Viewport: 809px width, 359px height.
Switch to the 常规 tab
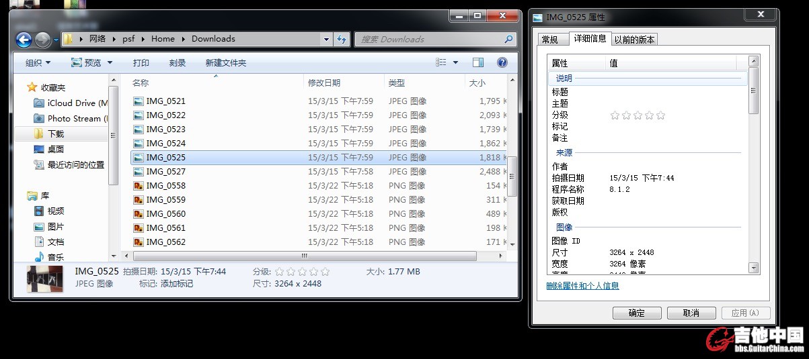[550, 40]
